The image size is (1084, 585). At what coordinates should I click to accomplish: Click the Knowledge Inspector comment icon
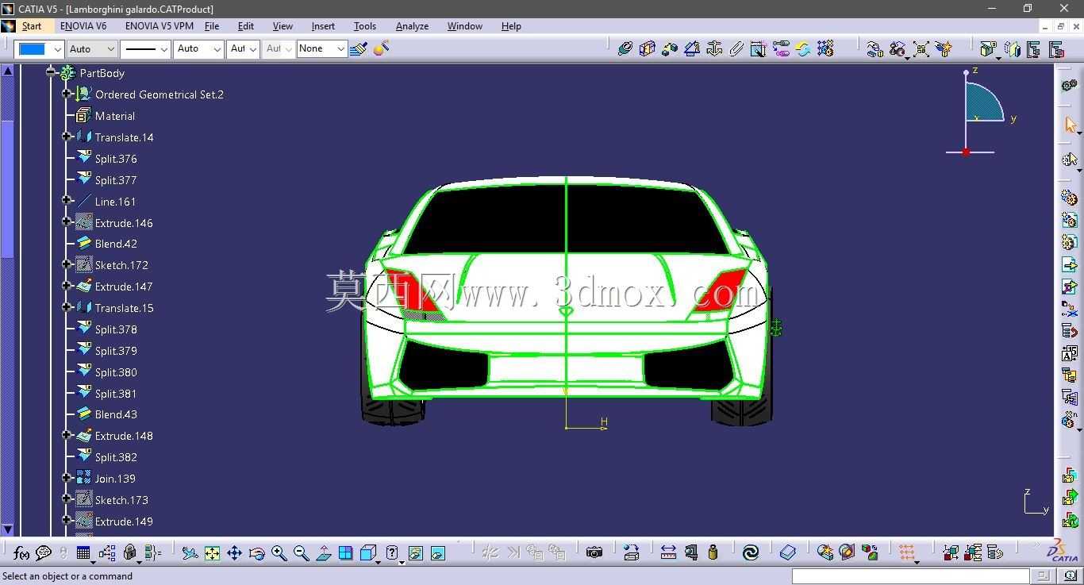(x=44, y=553)
